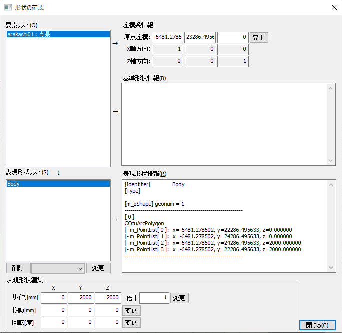This screenshot has height=333, width=342.
Task: Click the 回転 Z input field
Action: click(107, 322)
